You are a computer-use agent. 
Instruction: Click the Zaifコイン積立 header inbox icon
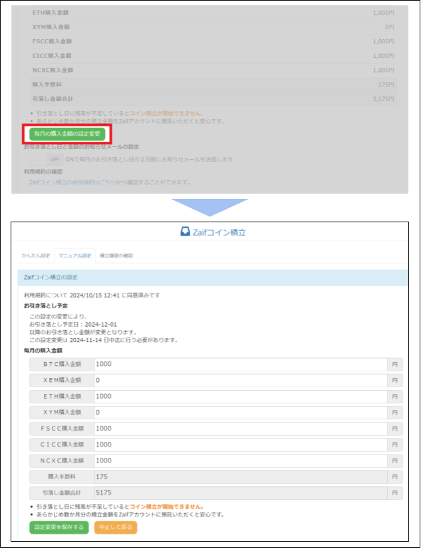tap(185, 232)
